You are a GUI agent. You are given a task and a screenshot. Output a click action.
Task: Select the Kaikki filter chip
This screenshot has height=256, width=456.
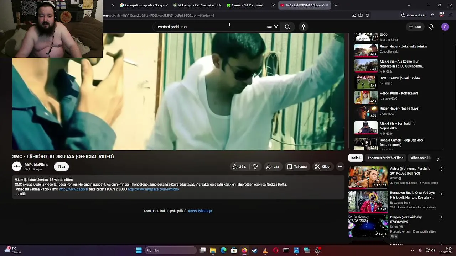(x=356, y=158)
